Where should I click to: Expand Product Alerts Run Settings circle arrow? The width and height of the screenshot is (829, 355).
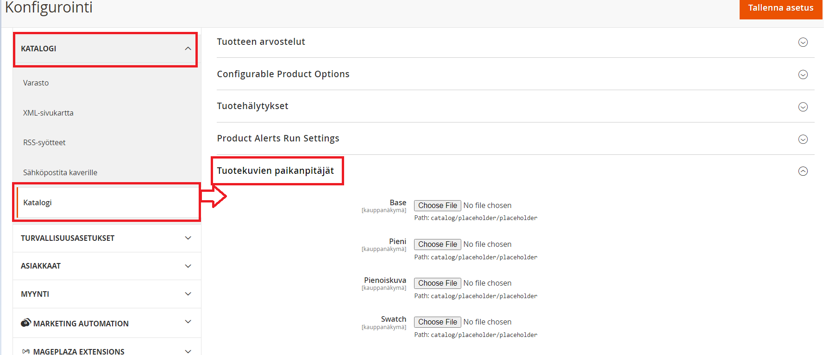point(803,139)
